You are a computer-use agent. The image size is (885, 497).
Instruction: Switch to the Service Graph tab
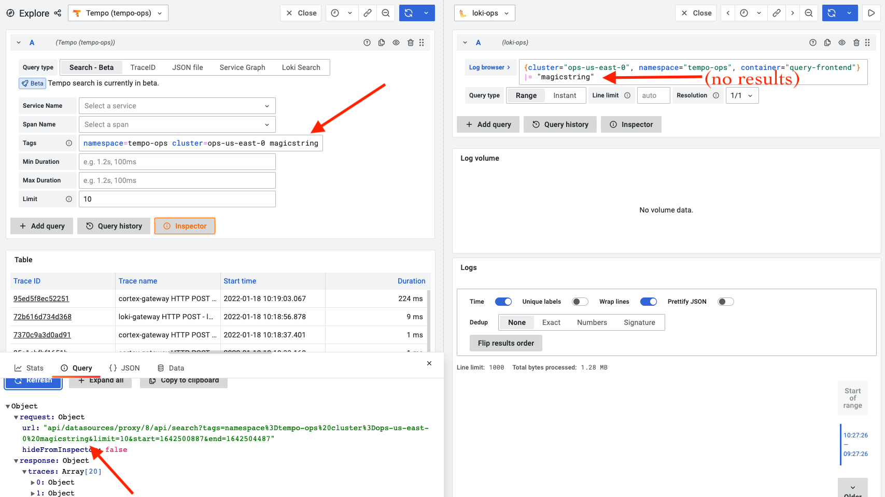pyautogui.click(x=242, y=67)
